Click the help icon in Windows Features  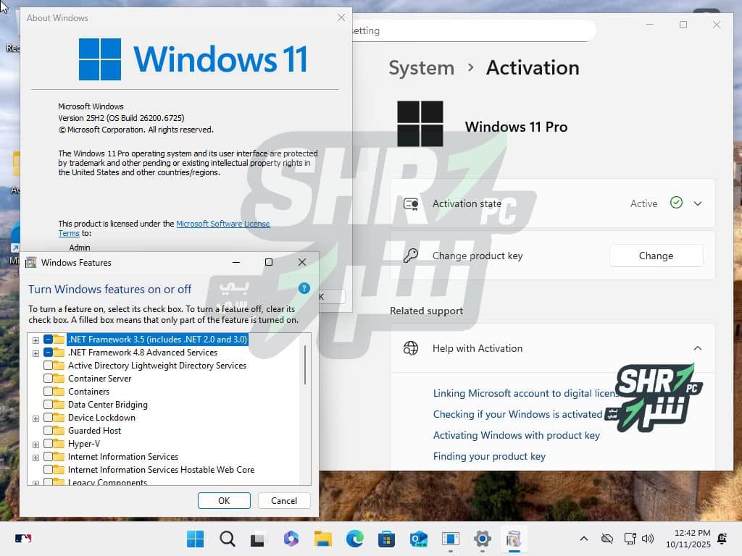click(304, 288)
